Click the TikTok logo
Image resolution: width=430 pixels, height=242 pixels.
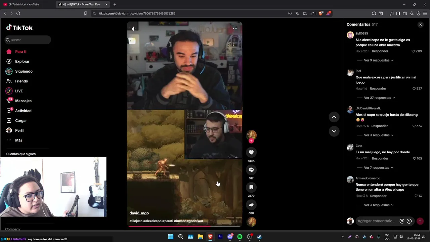pyautogui.click(x=19, y=28)
